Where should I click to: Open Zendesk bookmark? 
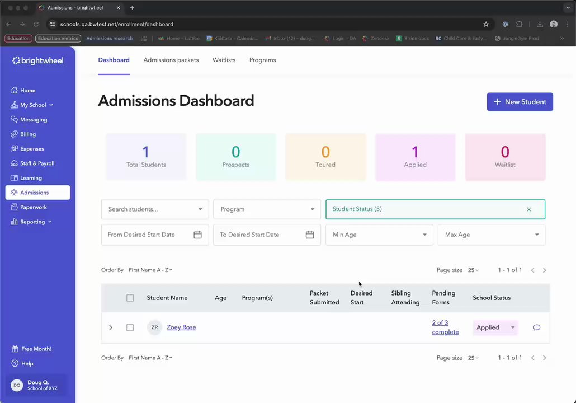376,38
